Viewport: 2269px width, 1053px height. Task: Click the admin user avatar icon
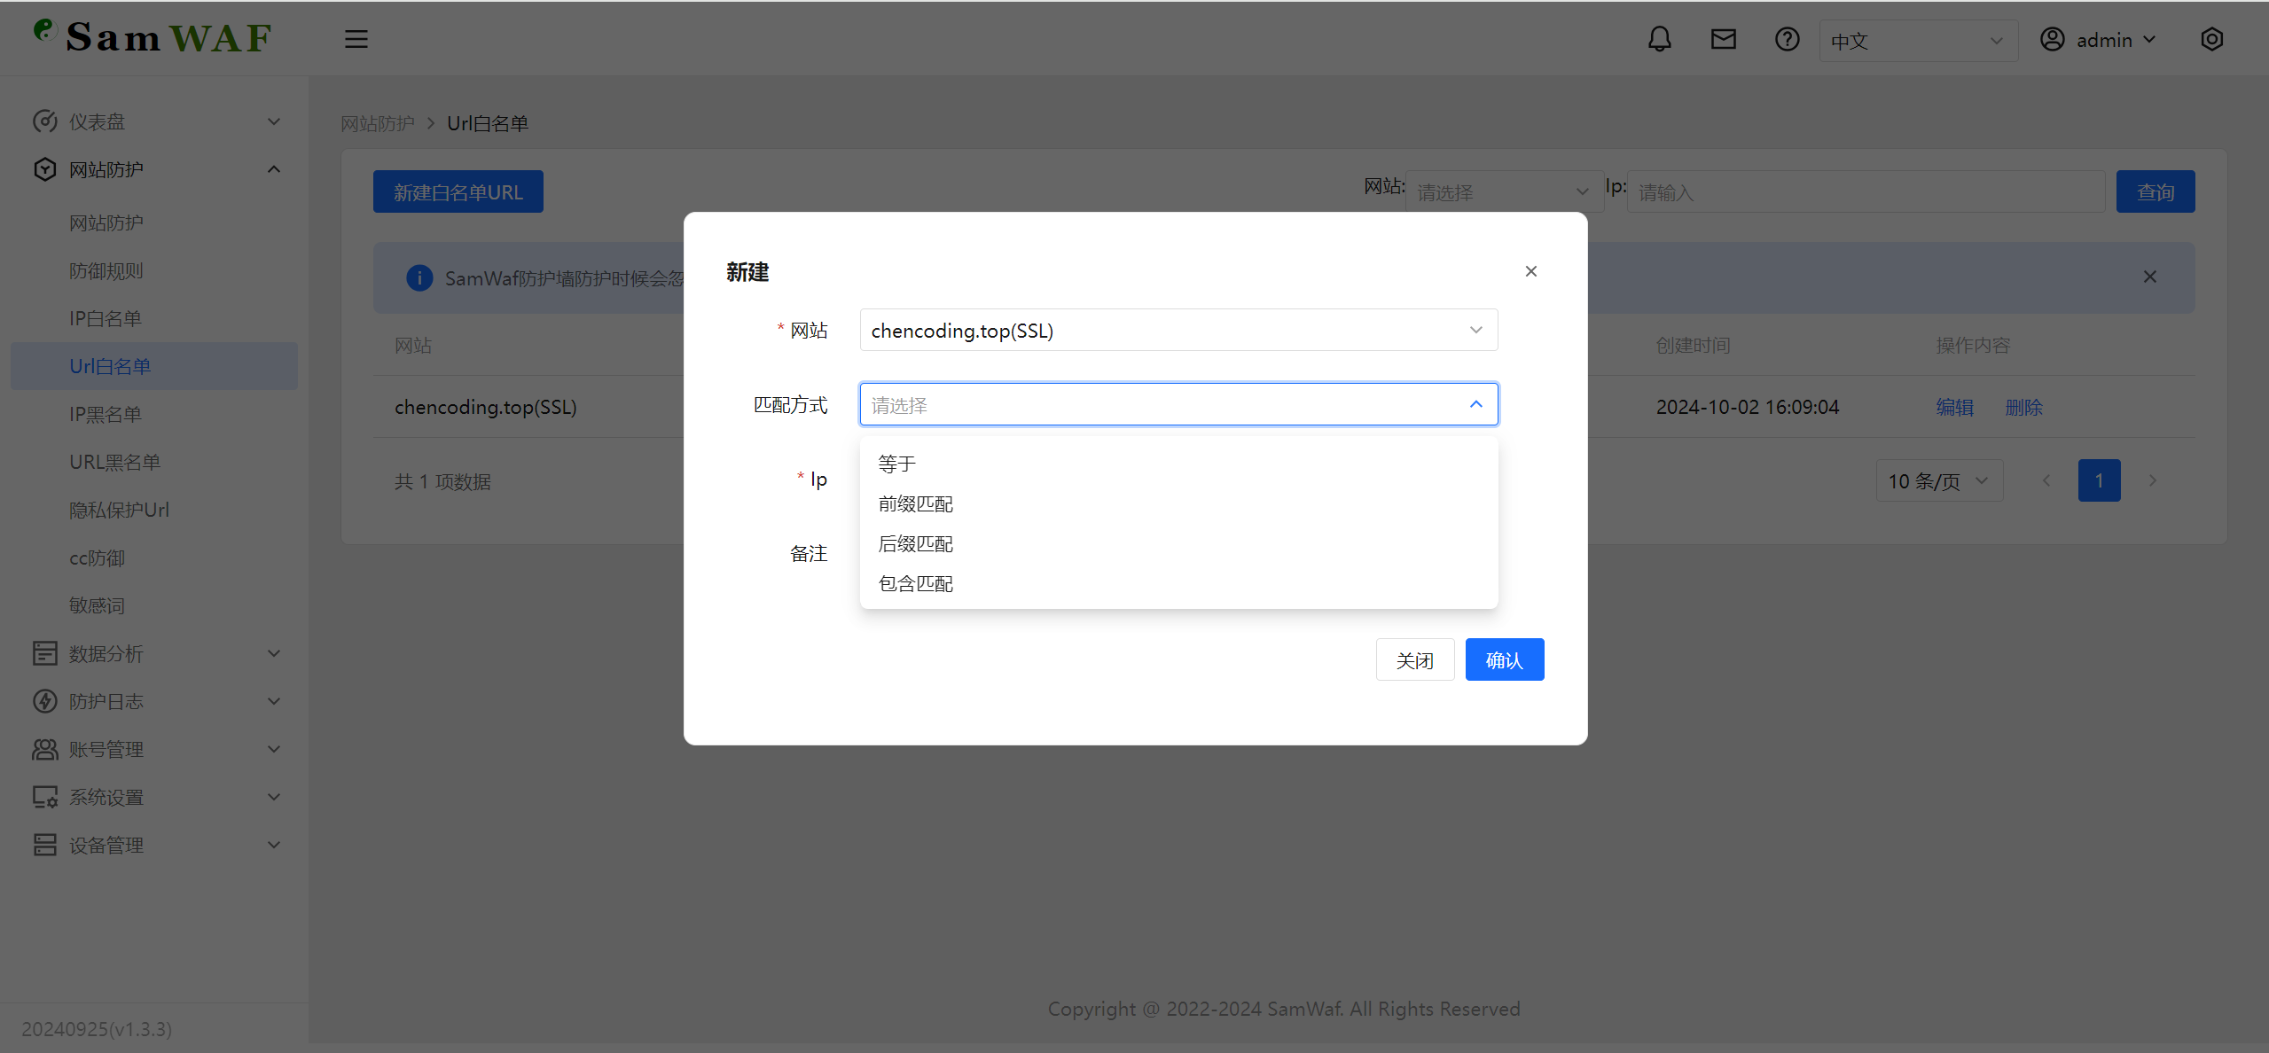[x=2052, y=40]
